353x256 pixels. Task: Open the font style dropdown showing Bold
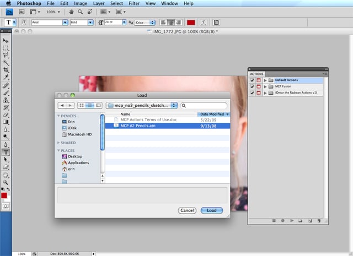pos(90,23)
